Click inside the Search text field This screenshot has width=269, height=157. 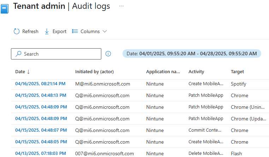coord(60,54)
